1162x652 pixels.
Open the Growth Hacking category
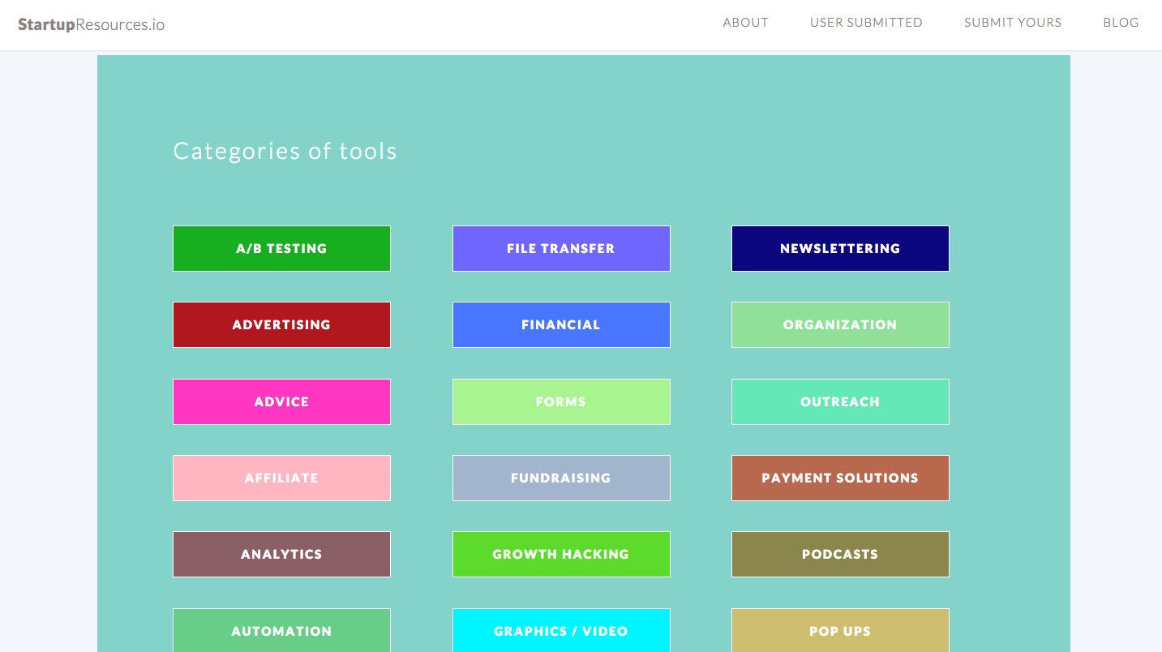click(x=561, y=554)
